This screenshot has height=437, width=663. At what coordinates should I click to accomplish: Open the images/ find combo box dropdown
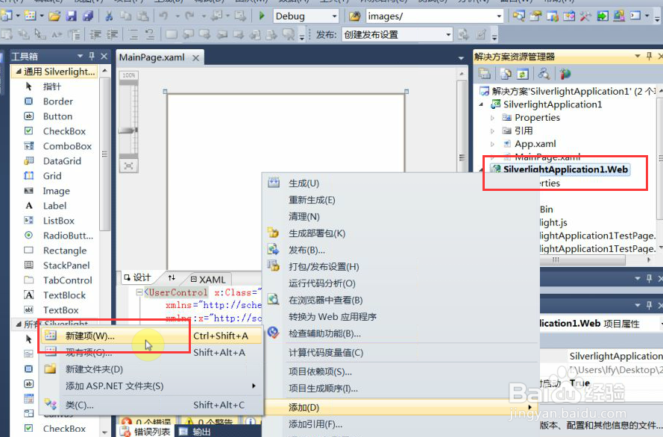(x=499, y=16)
